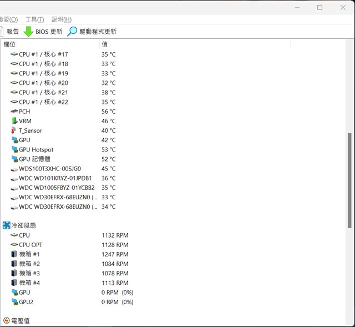
Task: Click the 電壓值 section icon
Action: [x=7, y=321]
